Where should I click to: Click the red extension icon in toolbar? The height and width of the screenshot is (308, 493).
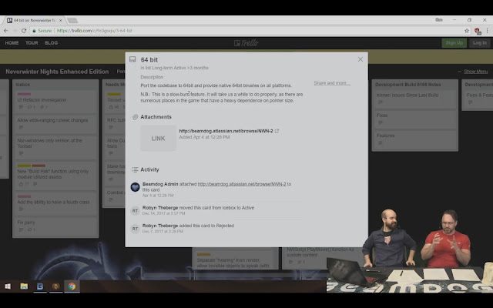[478, 31]
